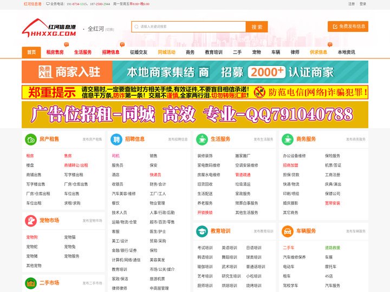The width and height of the screenshot is (390, 292).
Task: Open the 司机 job category
Action: (x=116, y=156)
